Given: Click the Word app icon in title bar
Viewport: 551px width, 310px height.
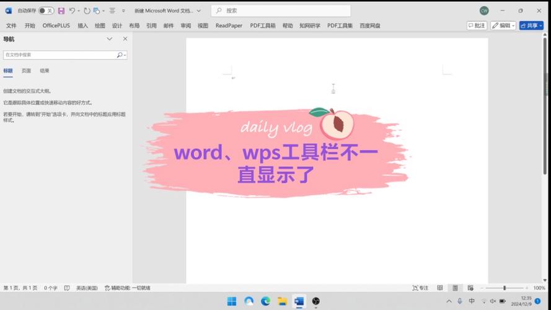Looking at the screenshot, I should click(x=9, y=11).
